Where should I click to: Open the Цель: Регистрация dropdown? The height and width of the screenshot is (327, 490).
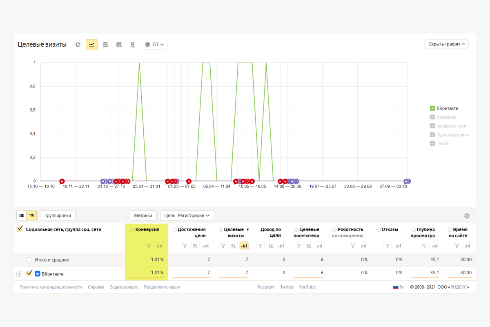[x=187, y=215]
